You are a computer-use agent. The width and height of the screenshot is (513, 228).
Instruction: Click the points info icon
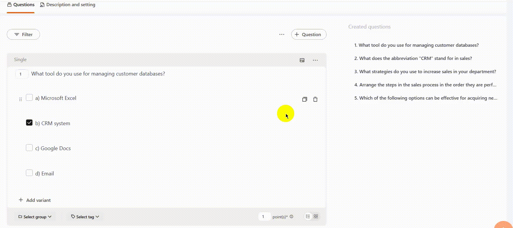coord(292,217)
